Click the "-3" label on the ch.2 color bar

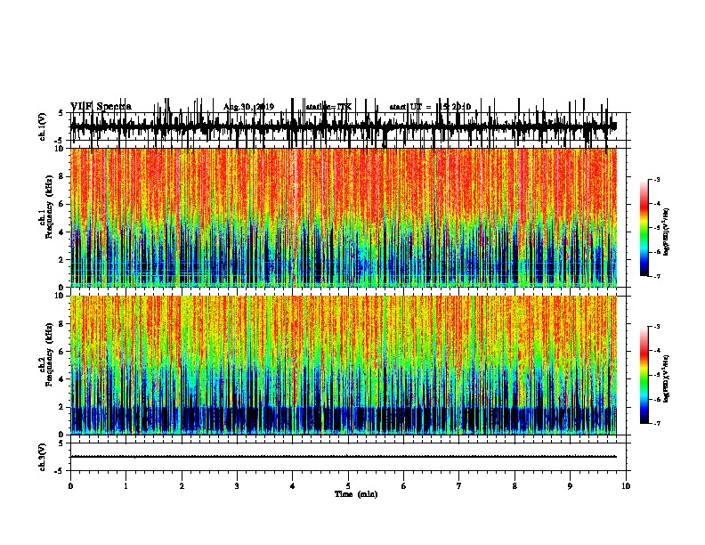(x=656, y=327)
